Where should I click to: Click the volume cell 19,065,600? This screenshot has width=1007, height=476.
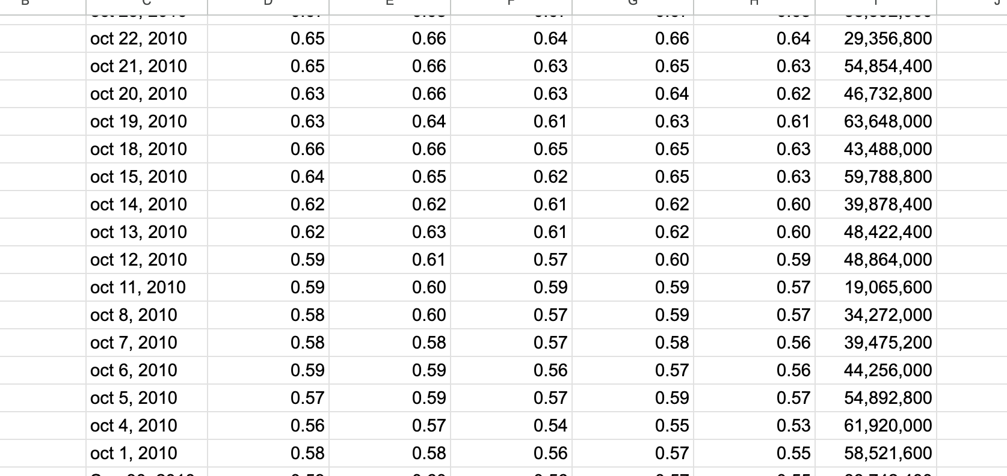(x=876, y=287)
